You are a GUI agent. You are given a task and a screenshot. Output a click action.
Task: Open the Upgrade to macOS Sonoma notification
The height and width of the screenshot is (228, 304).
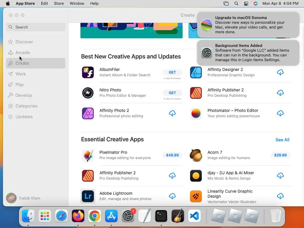click(248, 25)
